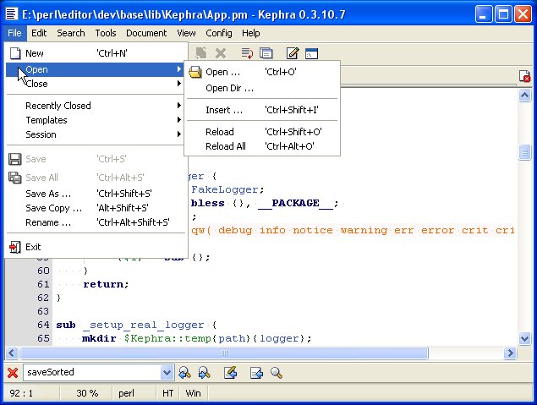Open the Search menu
The width and height of the screenshot is (537, 405).
tap(71, 33)
